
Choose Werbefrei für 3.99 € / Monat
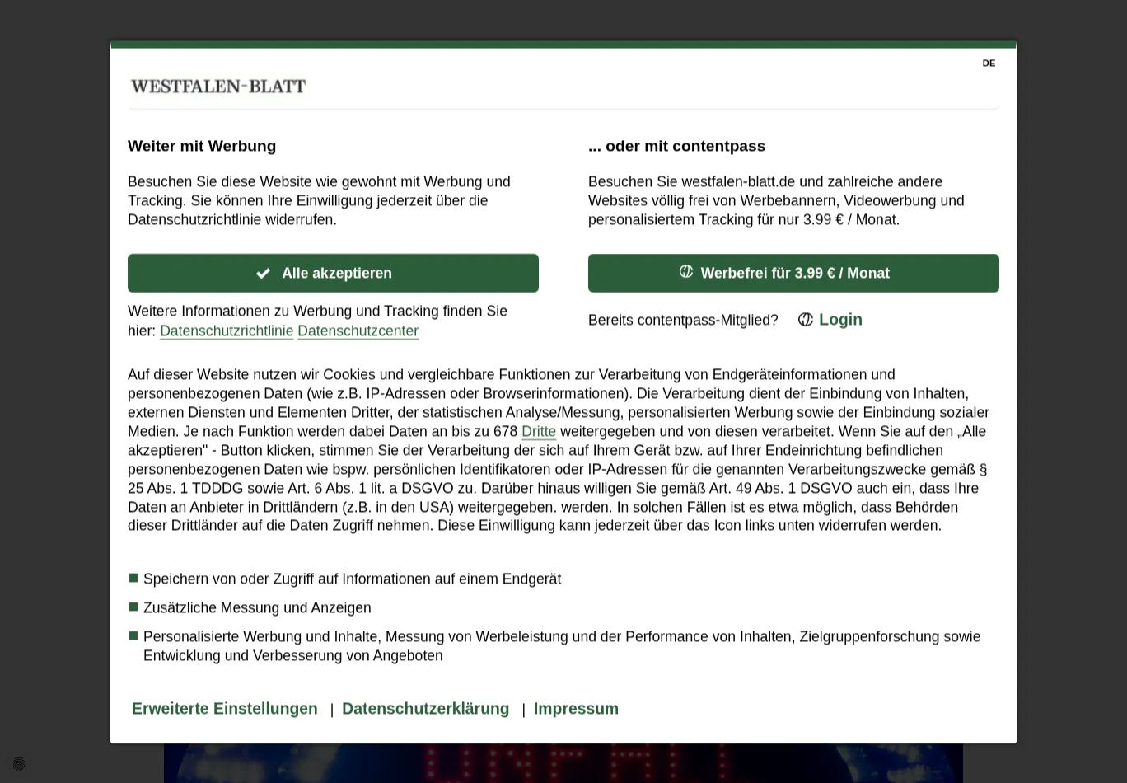795,274
